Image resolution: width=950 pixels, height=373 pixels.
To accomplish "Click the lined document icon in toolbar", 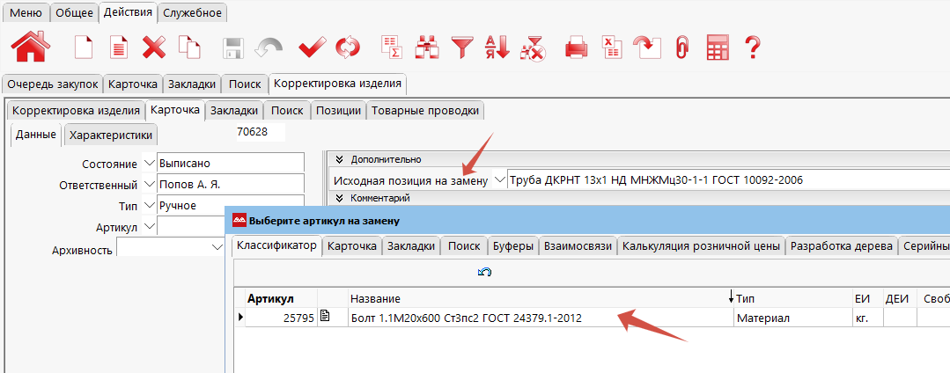I will [119, 47].
